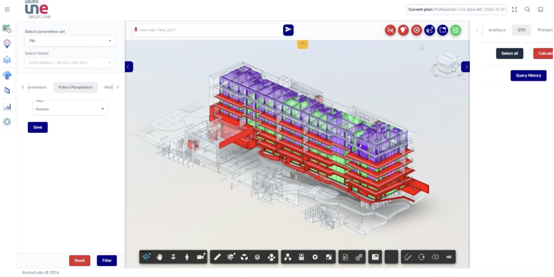The image size is (554, 277).
Task: Toggle viewer fullscreen in bottom toolbar
Action: pyautogui.click(x=329, y=257)
